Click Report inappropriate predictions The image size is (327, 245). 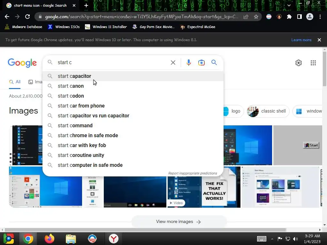pos(193,173)
